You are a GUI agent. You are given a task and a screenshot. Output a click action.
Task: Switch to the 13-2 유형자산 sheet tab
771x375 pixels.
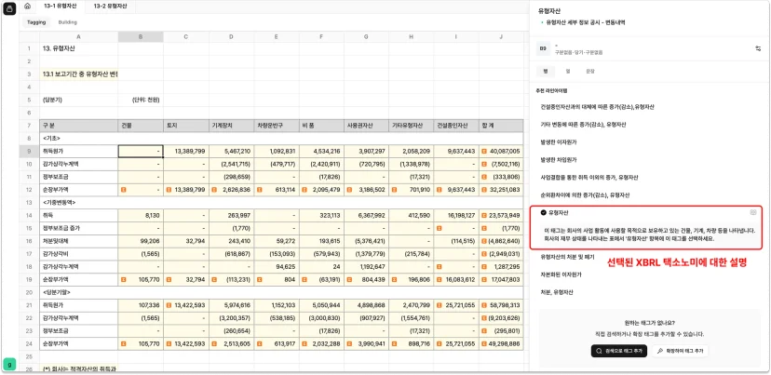click(110, 7)
